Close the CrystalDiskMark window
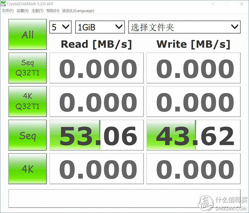 click(x=242, y=4)
